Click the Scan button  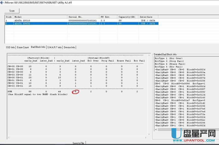tap(12, 11)
